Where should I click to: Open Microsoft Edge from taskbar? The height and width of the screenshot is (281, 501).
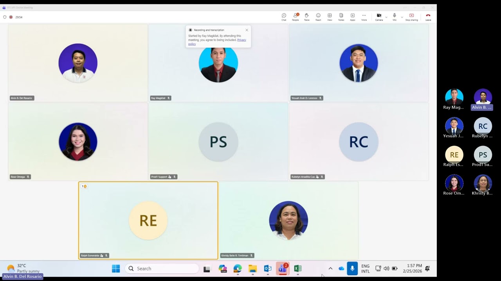238,269
